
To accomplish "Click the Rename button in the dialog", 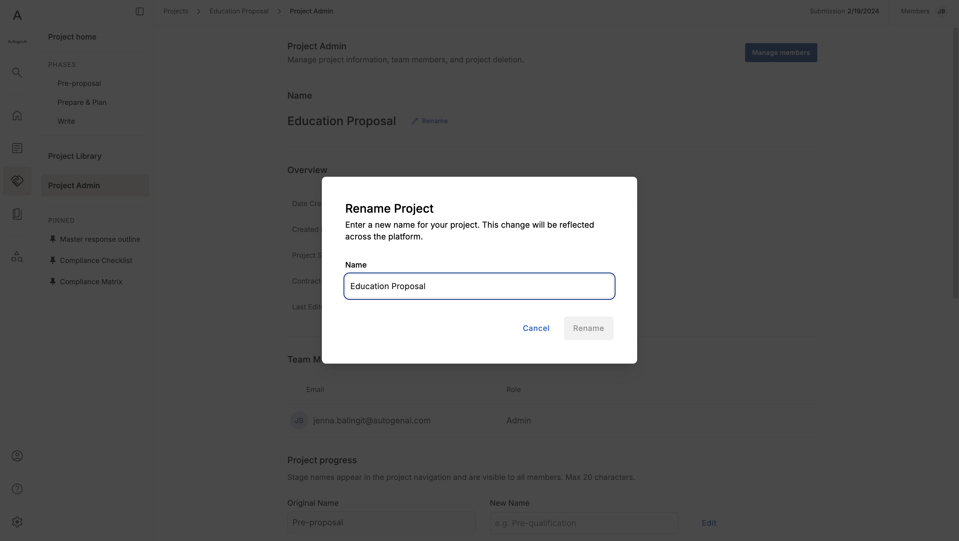I will 588,328.
